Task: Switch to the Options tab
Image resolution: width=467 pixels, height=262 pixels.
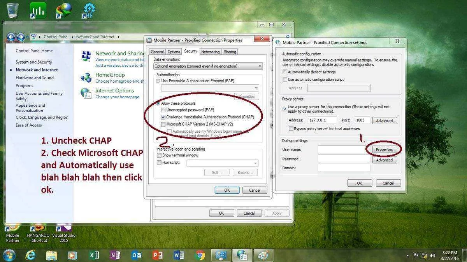Action: (174, 52)
